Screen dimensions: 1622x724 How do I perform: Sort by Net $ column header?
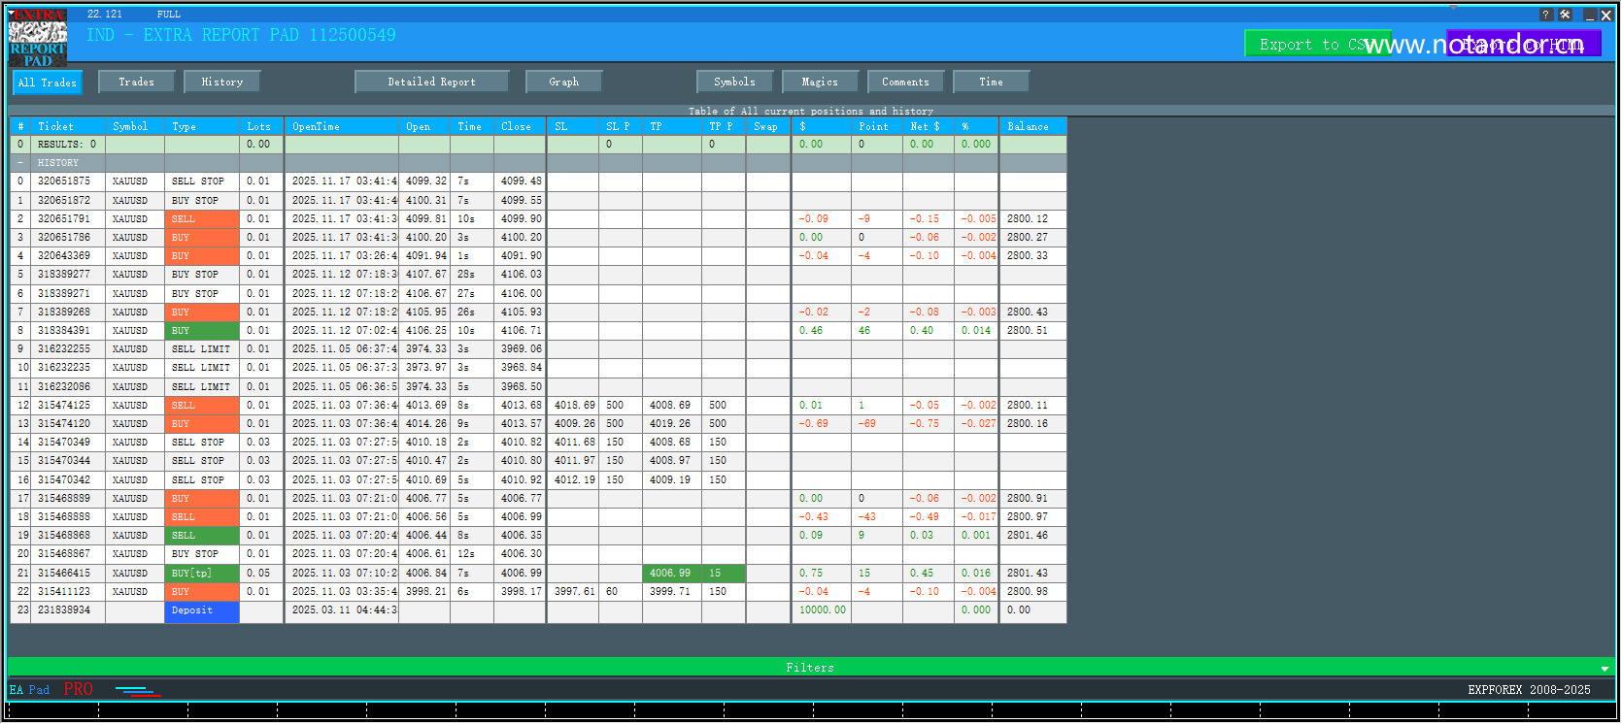[x=928, y=126]
